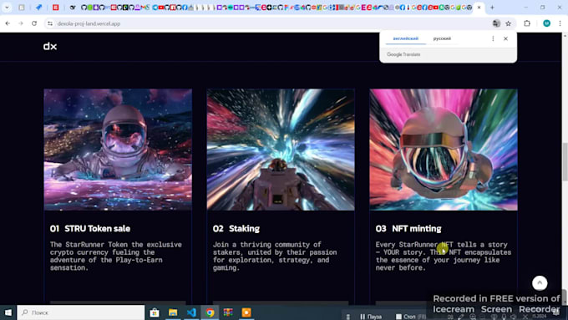568x320 pixels.
Task: Click the '03 NFT minting' heading
Action: [408, 229]
